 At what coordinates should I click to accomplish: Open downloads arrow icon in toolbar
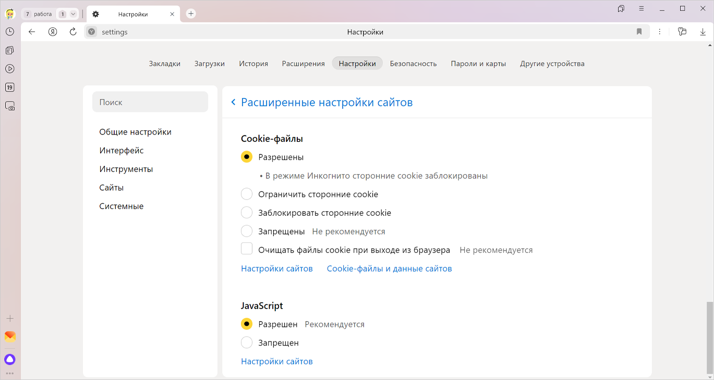tap(703, 32)
